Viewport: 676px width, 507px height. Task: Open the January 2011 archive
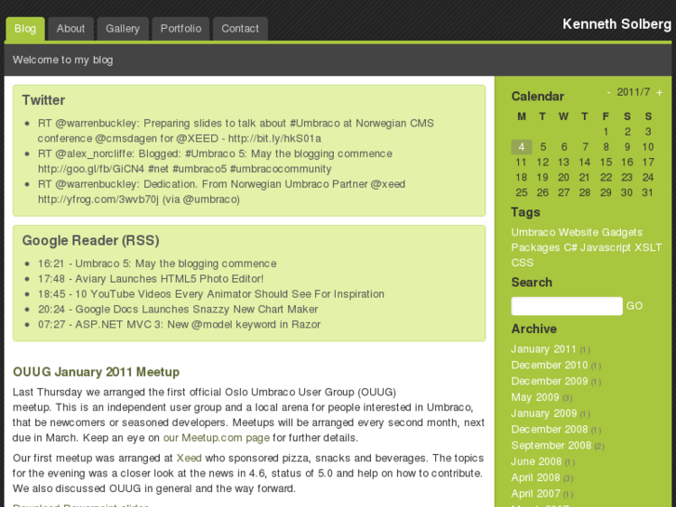point(544,349)
